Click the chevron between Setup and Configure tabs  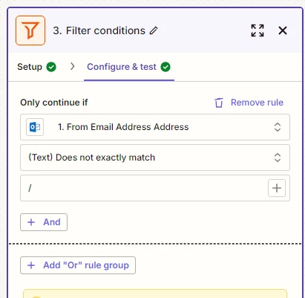72,66
